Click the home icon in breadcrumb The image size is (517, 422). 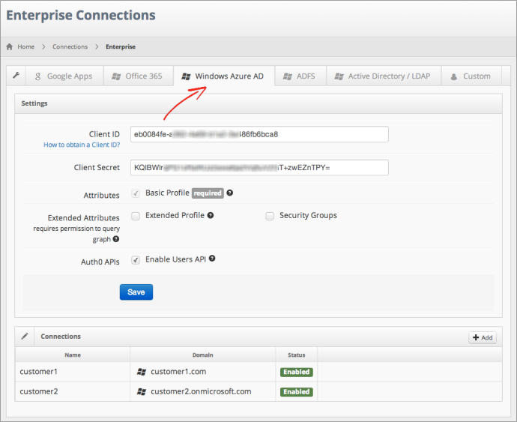point(10,46)
